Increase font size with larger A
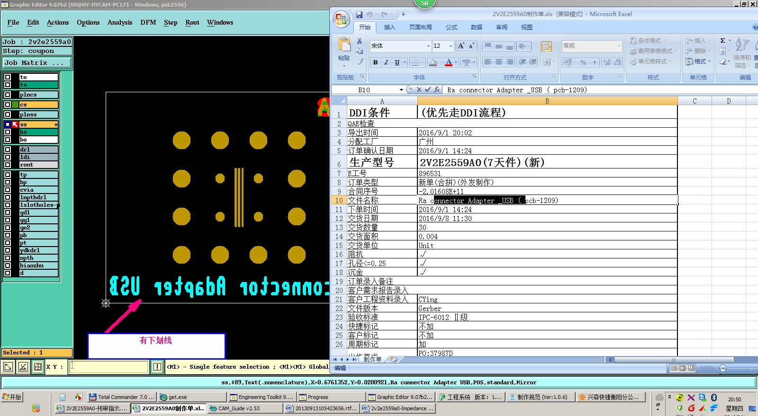Screen dimensions: 758x416 461,46
